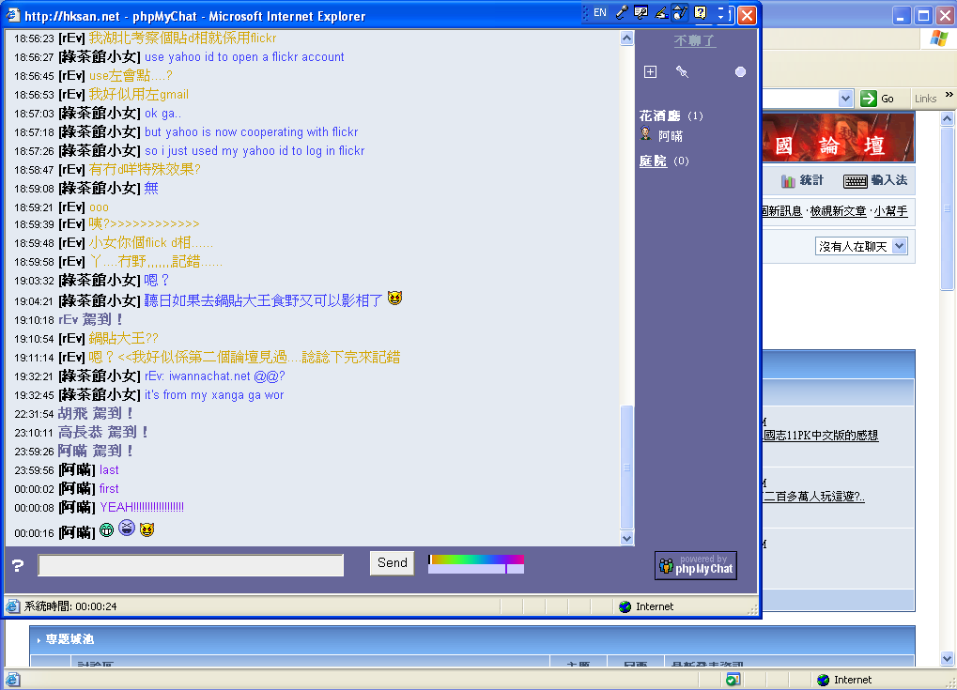This screenshot has width=957, height=690.
Task: Open the 統計 statistics link in forum page
Action: coord(811,180)
